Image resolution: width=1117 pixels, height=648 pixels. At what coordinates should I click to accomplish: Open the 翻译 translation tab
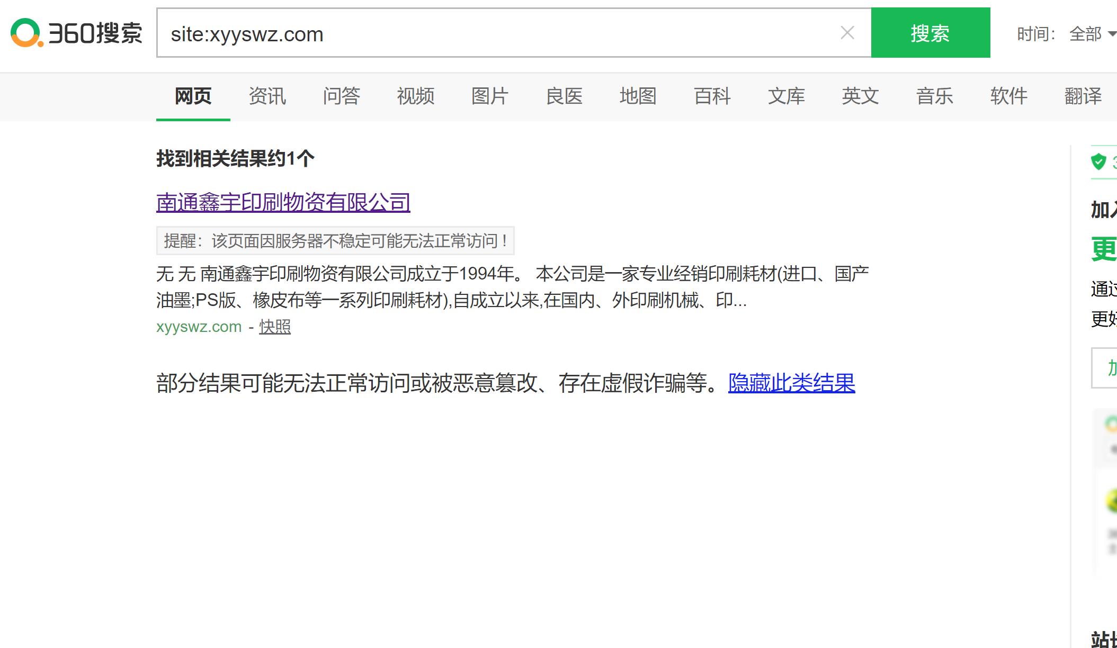(1082, 97)
